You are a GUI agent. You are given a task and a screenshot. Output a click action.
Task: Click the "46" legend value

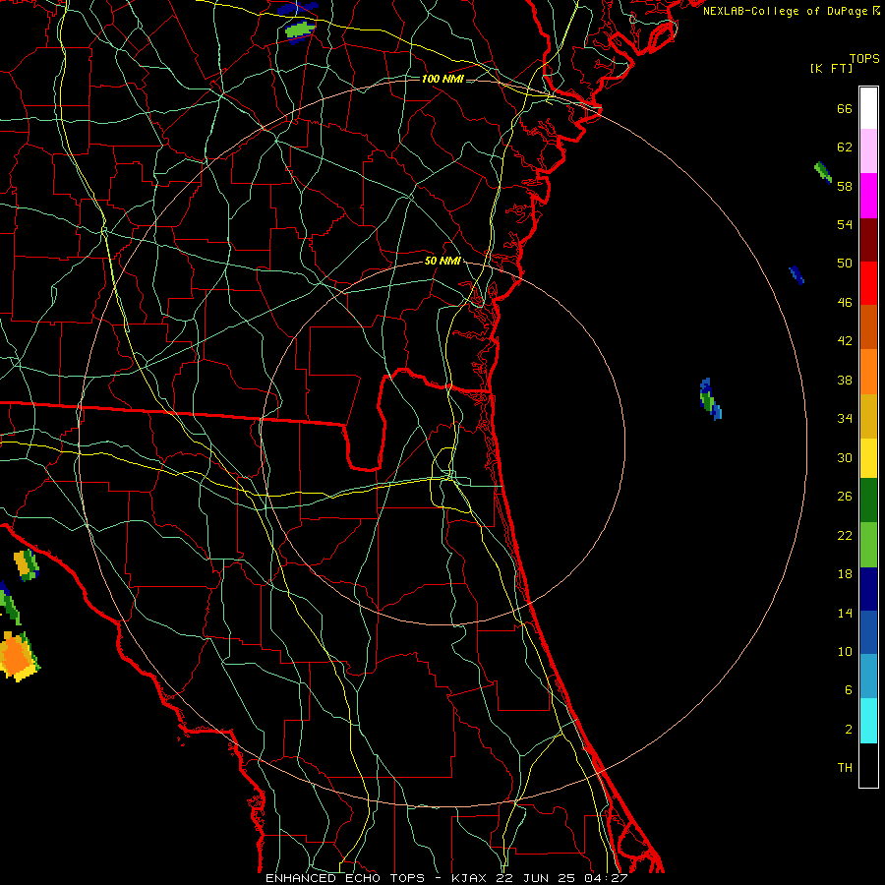tap(845, 303)
